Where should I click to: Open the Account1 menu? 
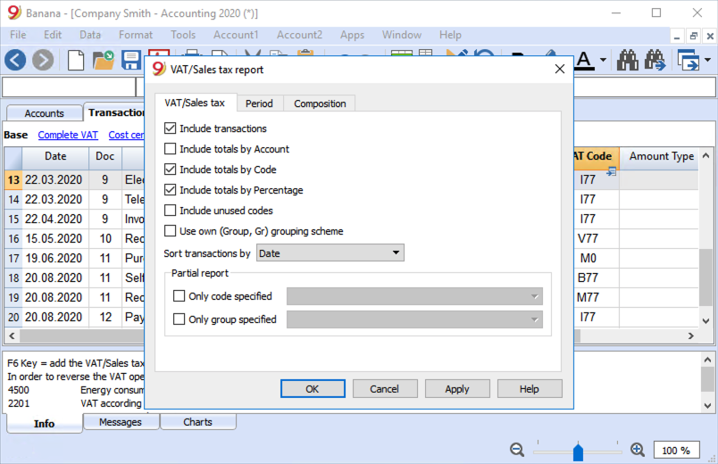tap(236, 35)
